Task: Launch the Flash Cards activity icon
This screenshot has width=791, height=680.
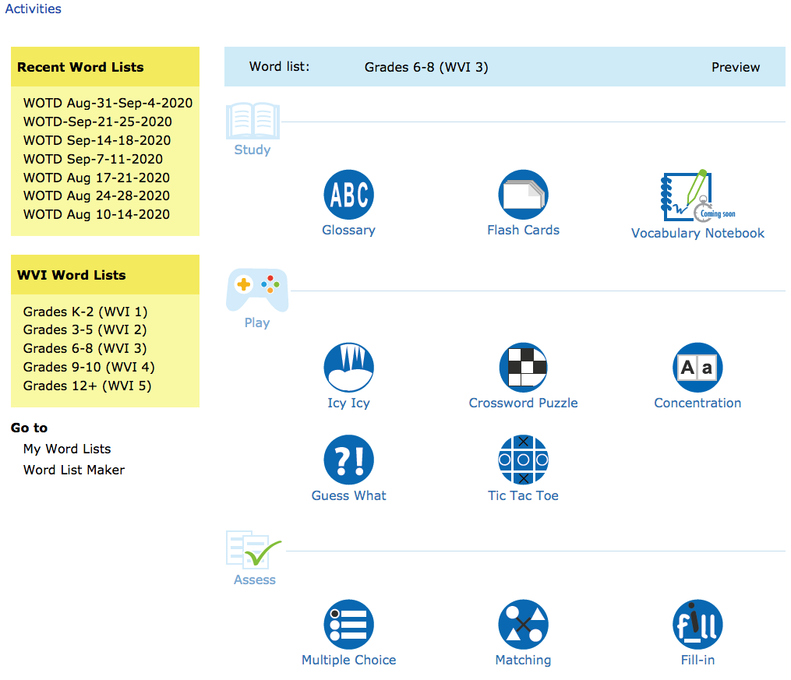Action: click(523, 195)
